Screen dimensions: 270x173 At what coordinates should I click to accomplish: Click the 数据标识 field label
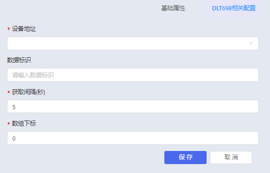point(19,60)
